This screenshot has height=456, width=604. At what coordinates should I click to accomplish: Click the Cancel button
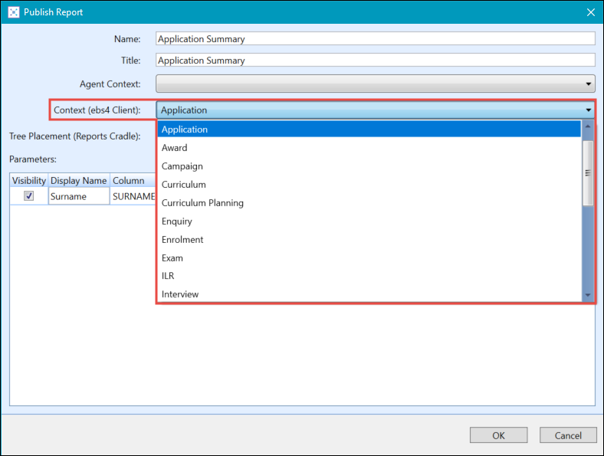click(x=568, y=435)
